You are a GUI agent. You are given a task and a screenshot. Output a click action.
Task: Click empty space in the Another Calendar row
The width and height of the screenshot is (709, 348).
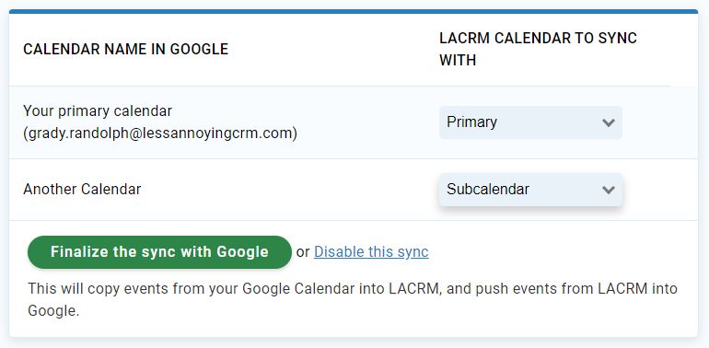point(289,190)
